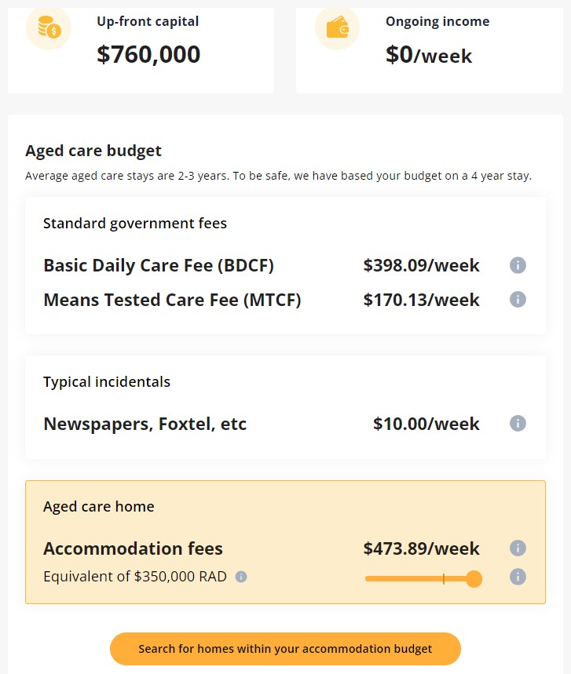The height and width of the screenshot is (674, 571).
Task: Select the $0/week Ongoing income value
Action: [428, 56]
